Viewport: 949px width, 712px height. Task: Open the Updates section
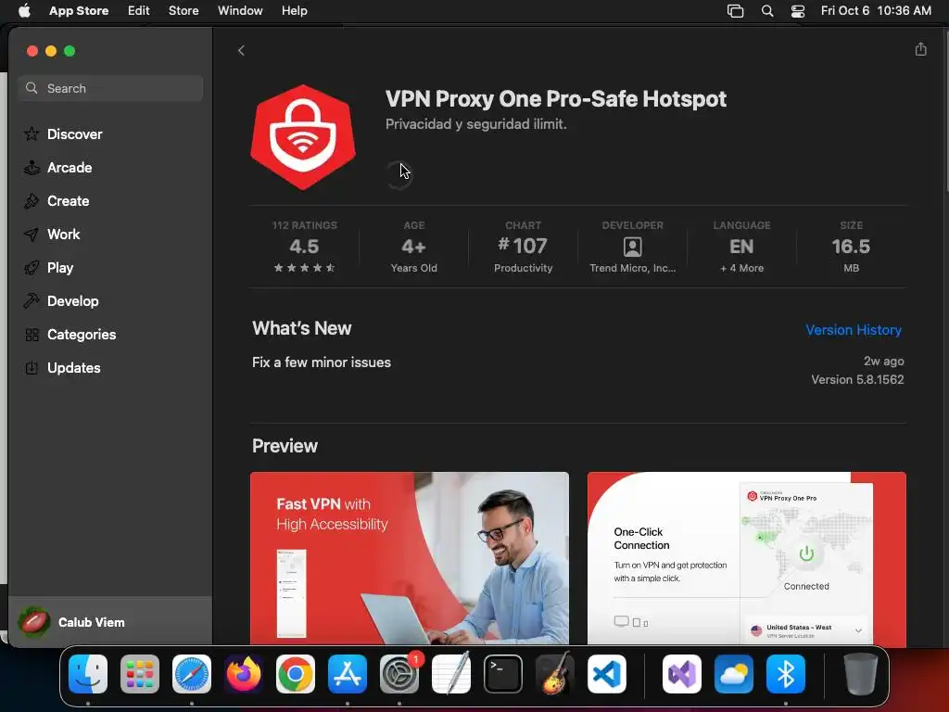(x=62, y=367)
